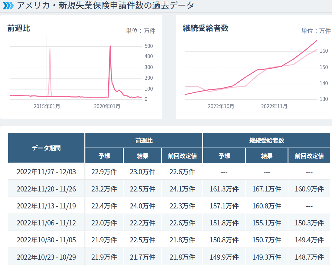Viewport: 332px width, 266px height.
Task: Select the row 2022年11/20 - 11/26
Action: pyautogui.click(x=169, y=188)
